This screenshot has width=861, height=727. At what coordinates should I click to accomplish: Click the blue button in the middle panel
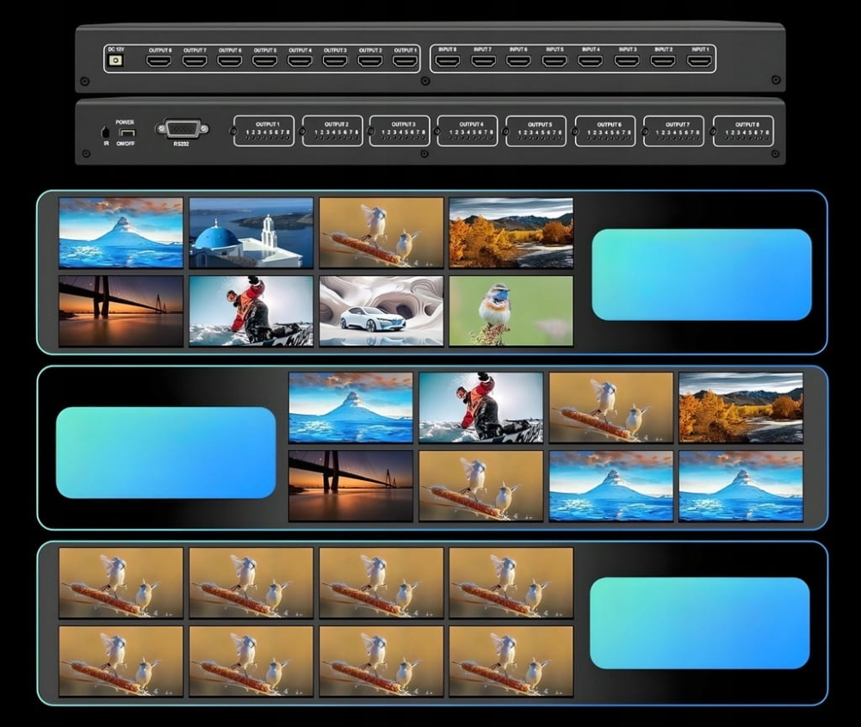point(166,453)
